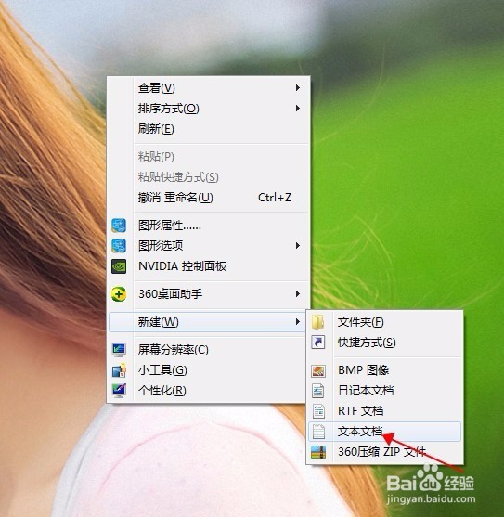Create new 快捷方式(S) from submenu
Viewport: 504px width, 517px height.
click(x=384, y=343)
